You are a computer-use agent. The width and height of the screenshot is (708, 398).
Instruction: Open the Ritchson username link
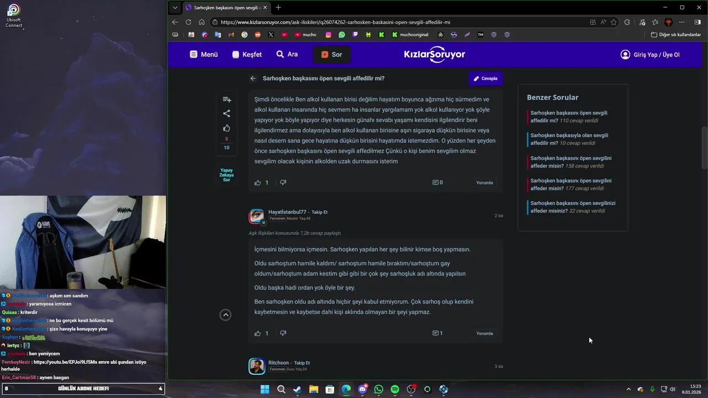(x=279, y=363)
